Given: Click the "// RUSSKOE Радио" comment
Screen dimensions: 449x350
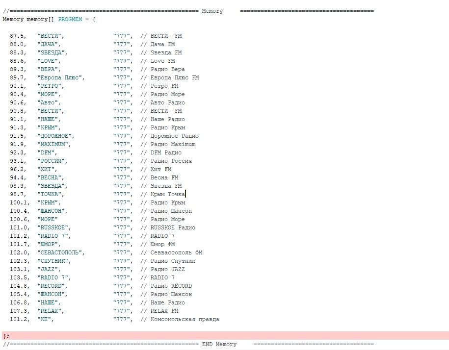Looking at the screenshot, I should [x=168, y=227].
